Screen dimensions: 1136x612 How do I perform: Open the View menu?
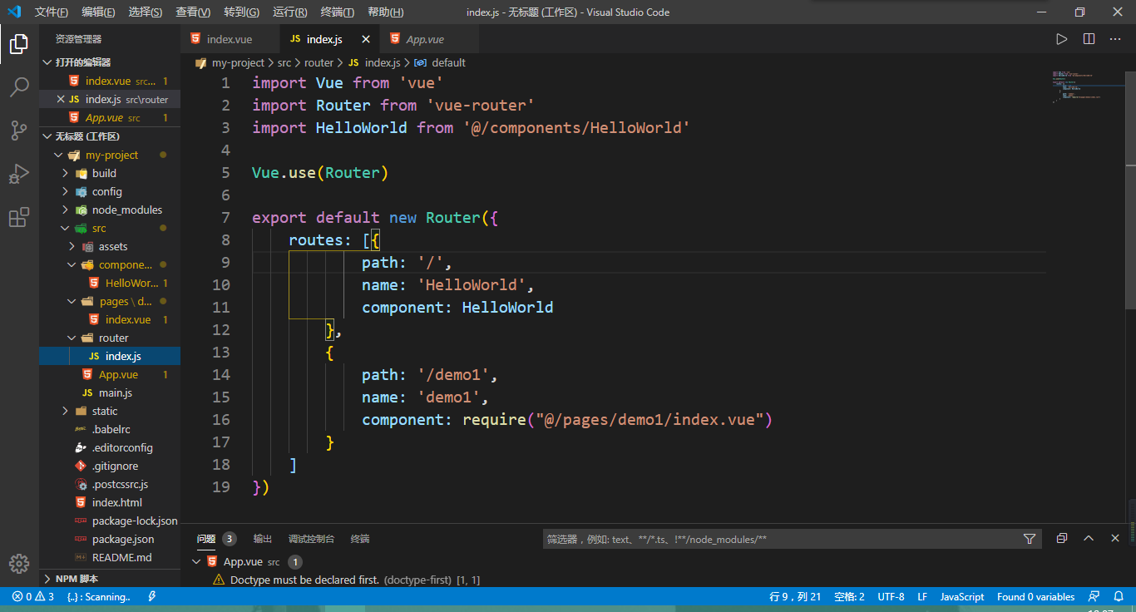[x=193, y=12]
